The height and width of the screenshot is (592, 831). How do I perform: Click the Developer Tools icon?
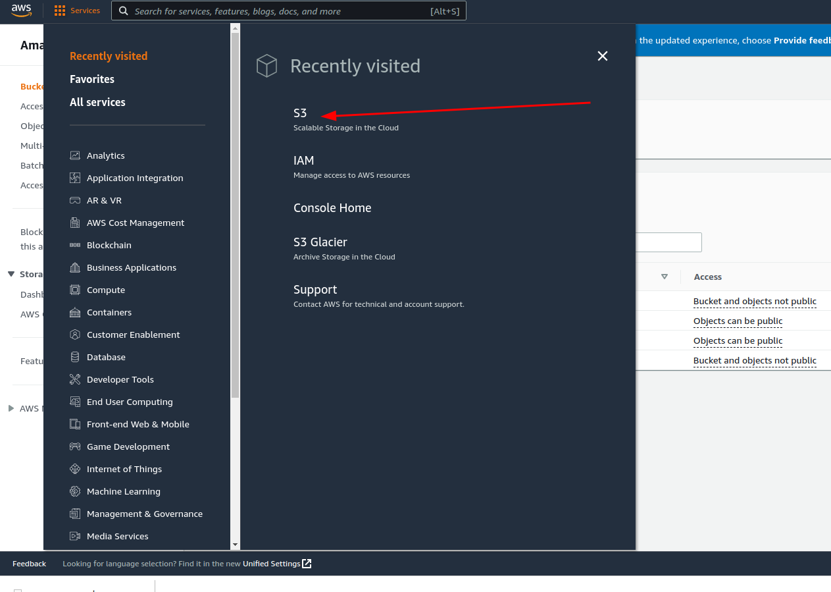click(75, 379)
